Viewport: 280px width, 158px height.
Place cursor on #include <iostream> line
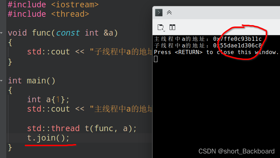tap(53, 4)
